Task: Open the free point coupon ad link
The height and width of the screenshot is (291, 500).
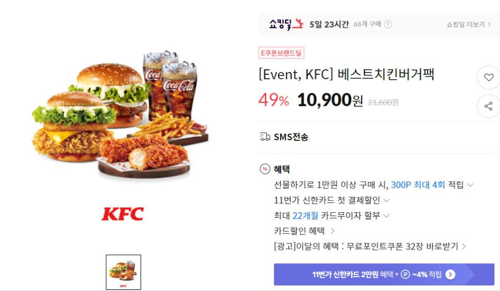Action: (370, 246)
